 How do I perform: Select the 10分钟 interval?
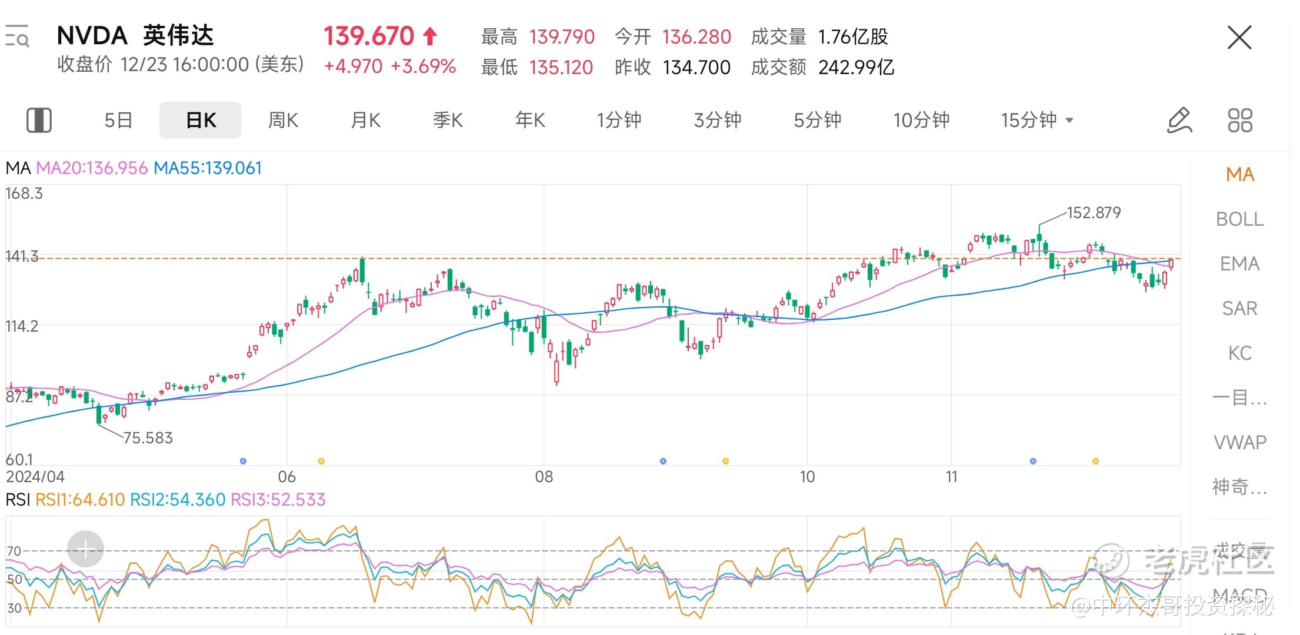pyautogui.click(x=921, y=120)
